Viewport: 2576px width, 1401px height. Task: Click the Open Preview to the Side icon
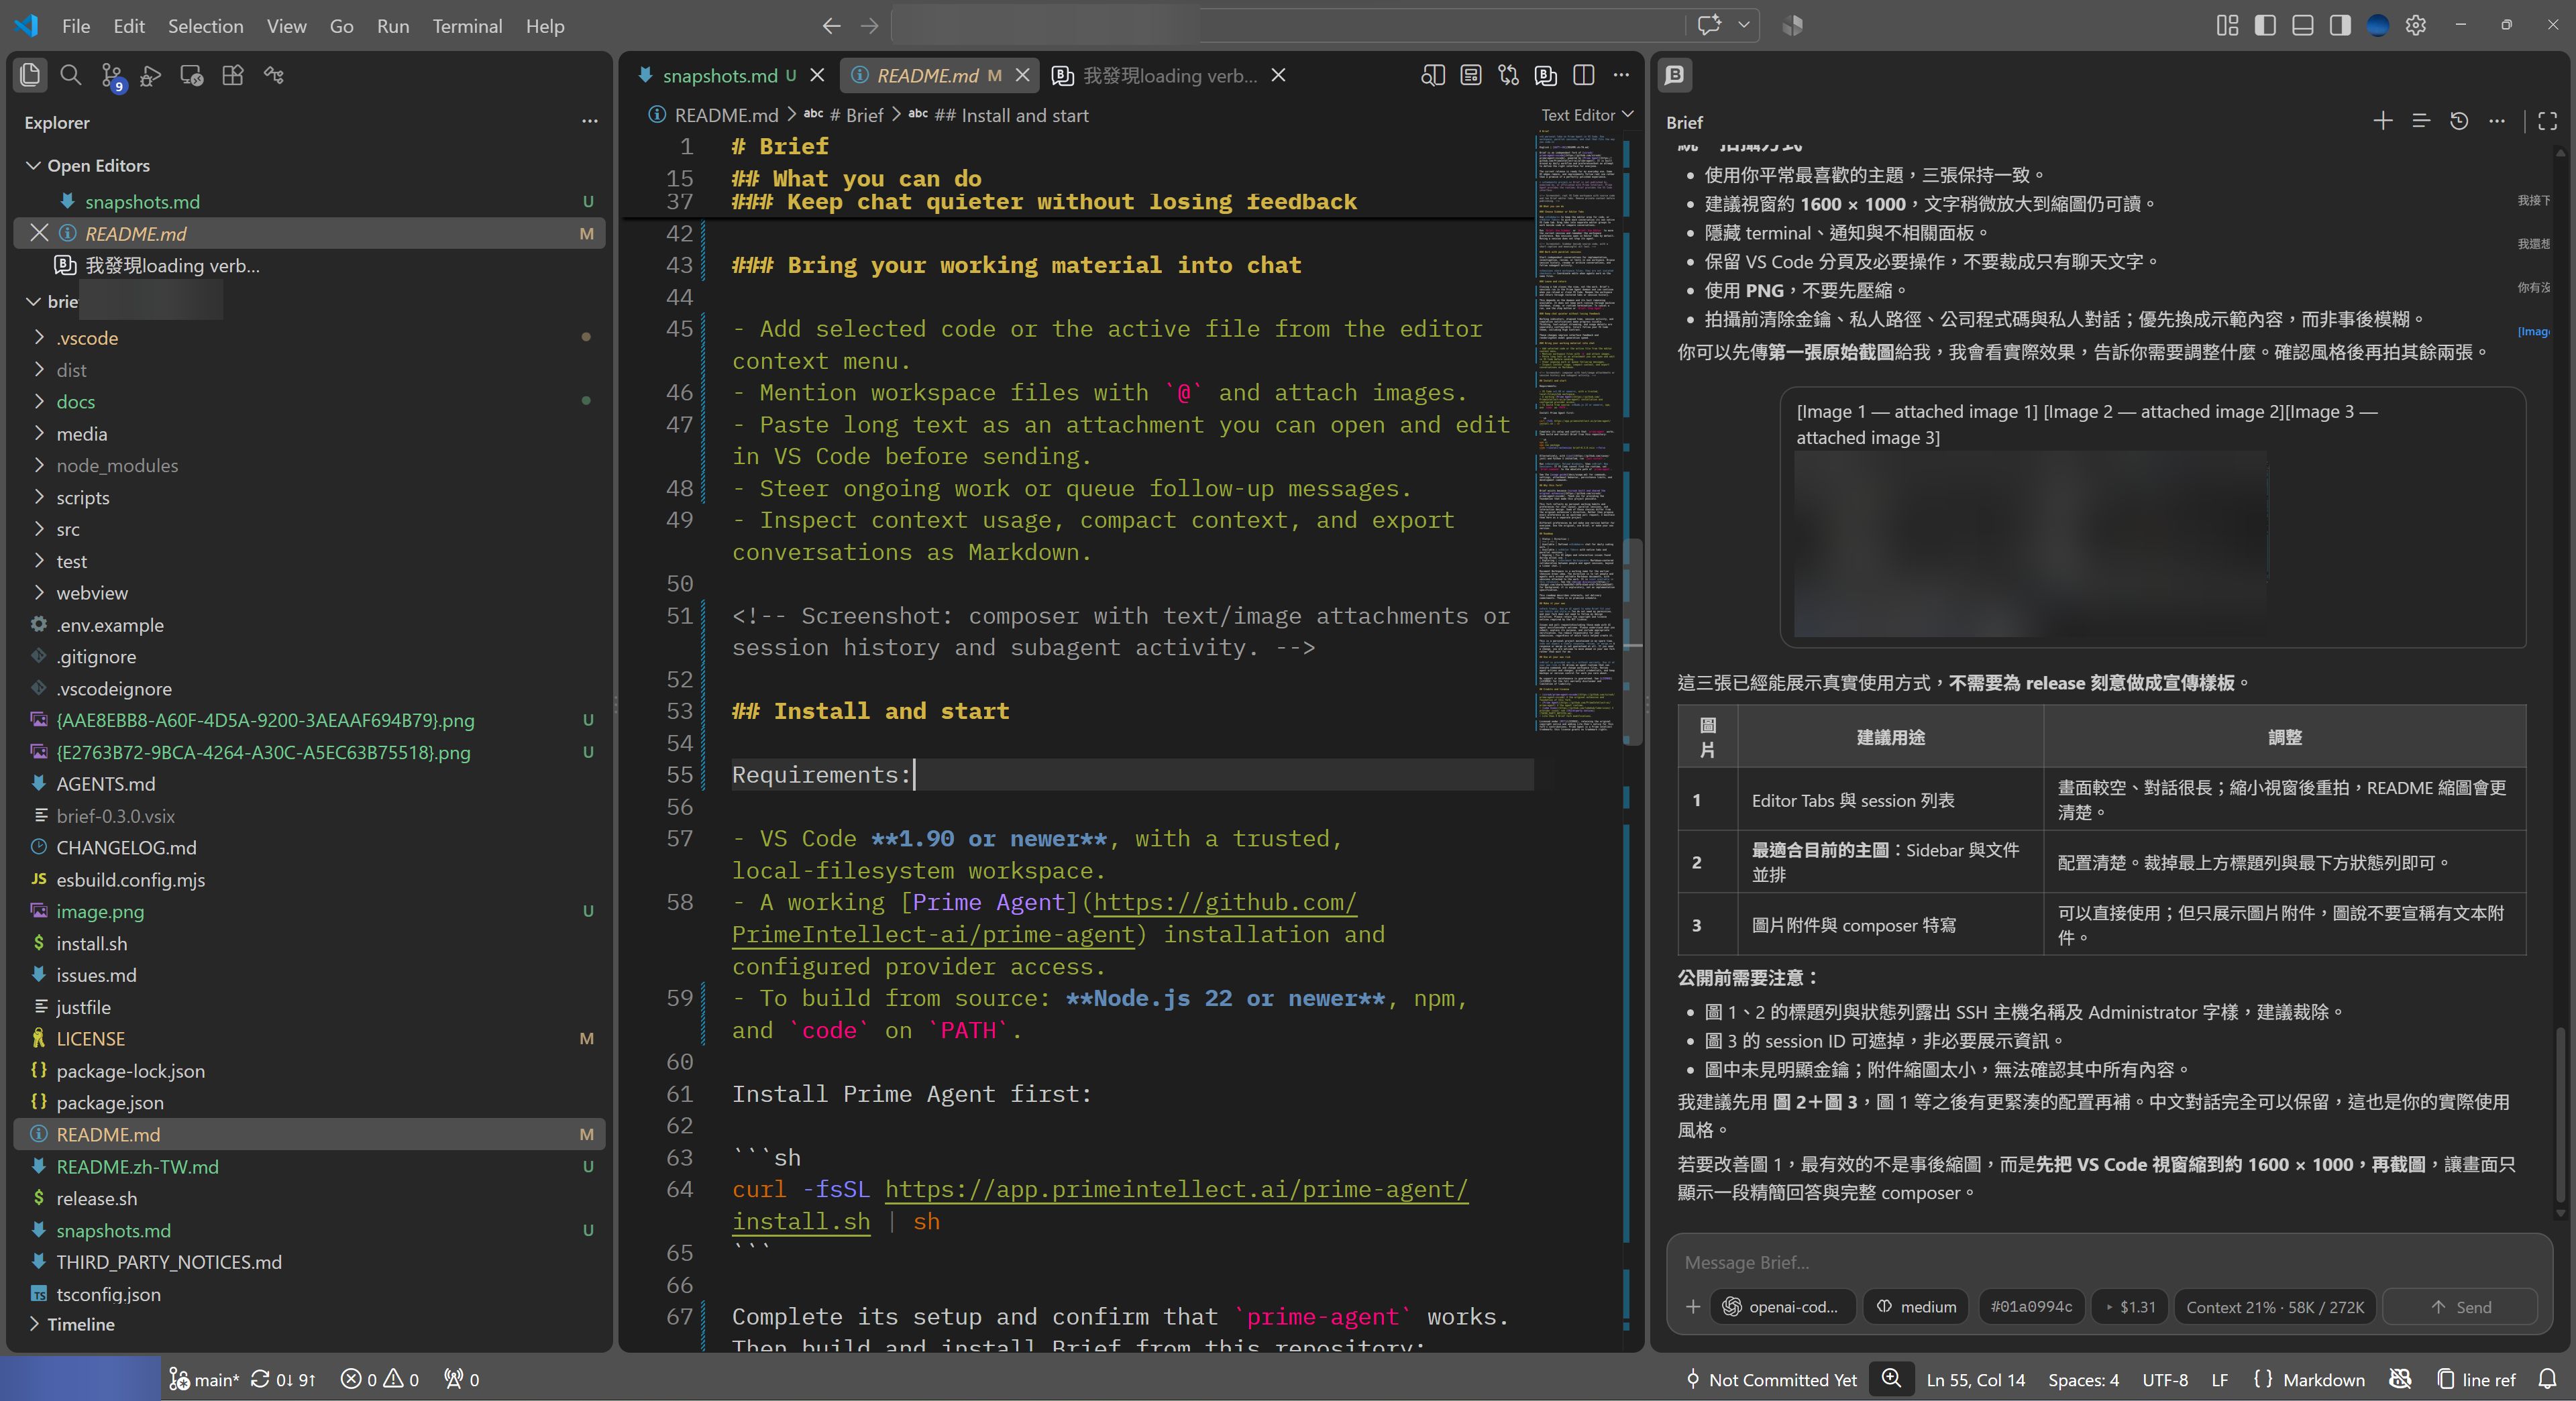click(1432, 75)
